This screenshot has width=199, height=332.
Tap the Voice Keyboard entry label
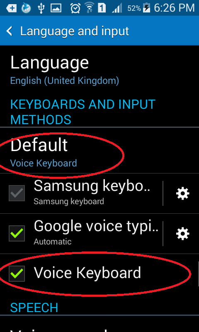click(87, 273)
